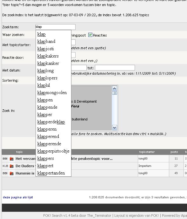Click BBS label in 'Hummie is' row

coord(5,173)
